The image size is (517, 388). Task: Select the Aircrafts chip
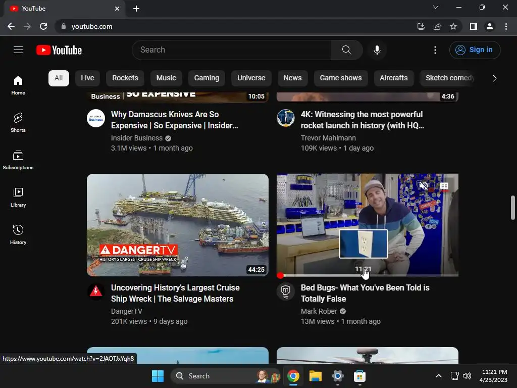click(394, 78)
